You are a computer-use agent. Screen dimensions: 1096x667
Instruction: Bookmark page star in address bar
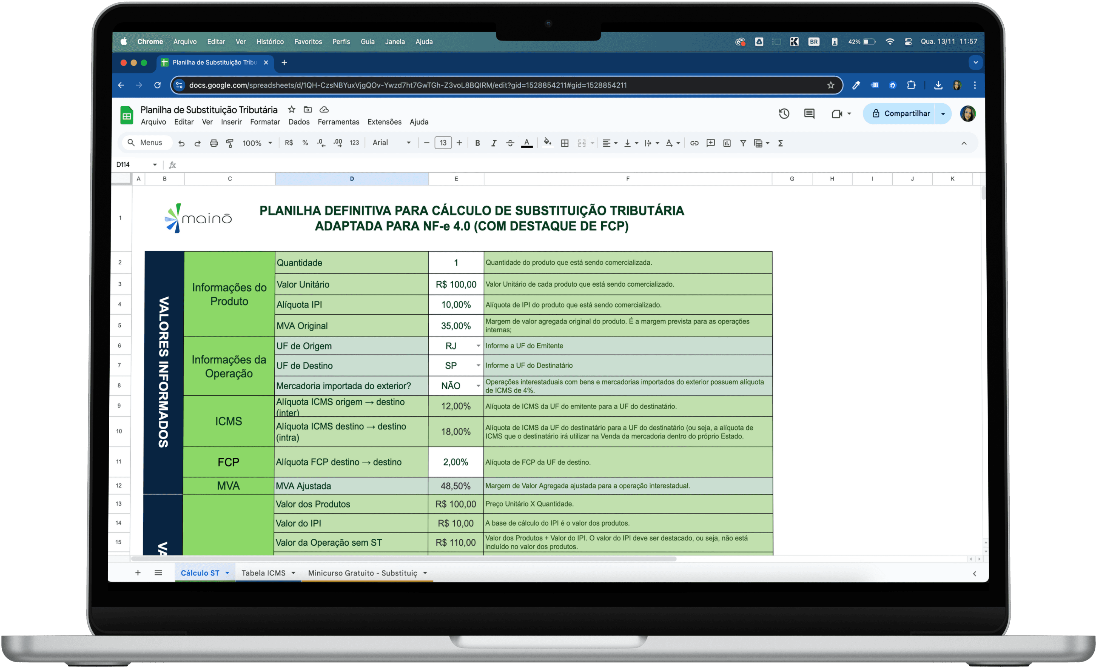[831, 85]
